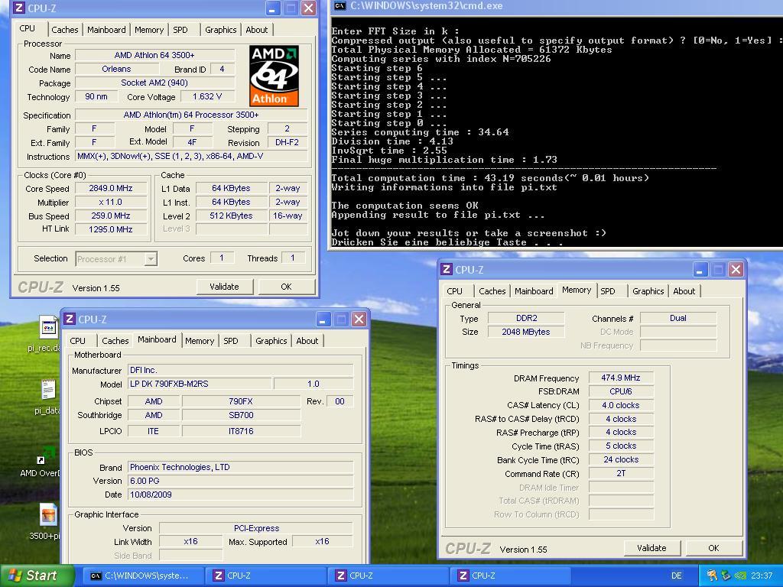Click the 474.9 MHz DRAM Frequency value
Screen dimensions: 783x587
click(621, 378)
